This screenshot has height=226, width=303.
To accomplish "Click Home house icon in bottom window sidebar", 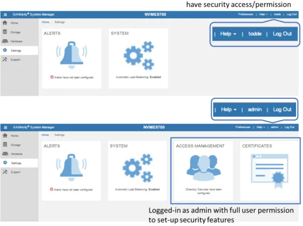I will click(5, 136).
